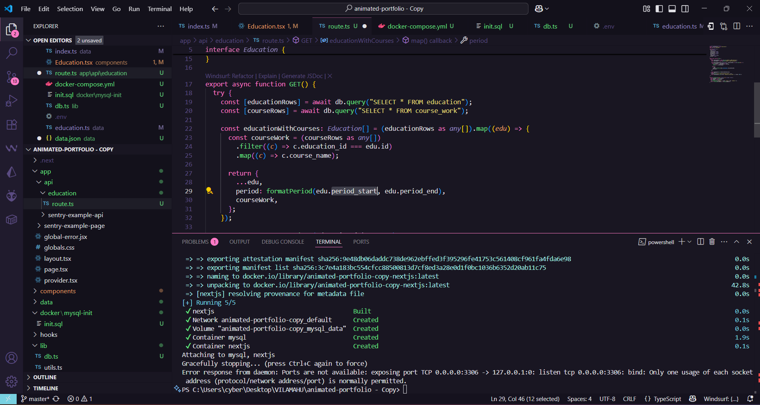Click the Windsurf icon in the activity bar
Screen dimensions: 760x405
pos(11,148)
